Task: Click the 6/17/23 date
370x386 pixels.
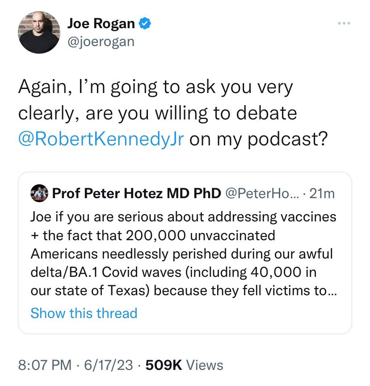Action: tap(105, 365)
